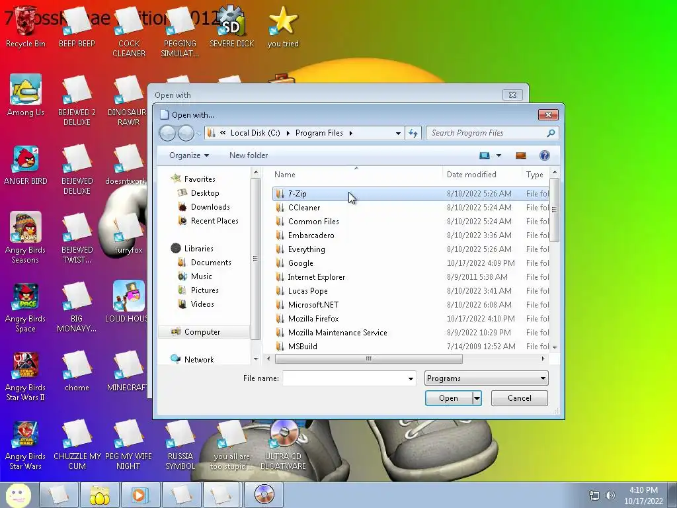Click the Open button
This screenshot has width=677, height=508.
[x=449, y=398]
